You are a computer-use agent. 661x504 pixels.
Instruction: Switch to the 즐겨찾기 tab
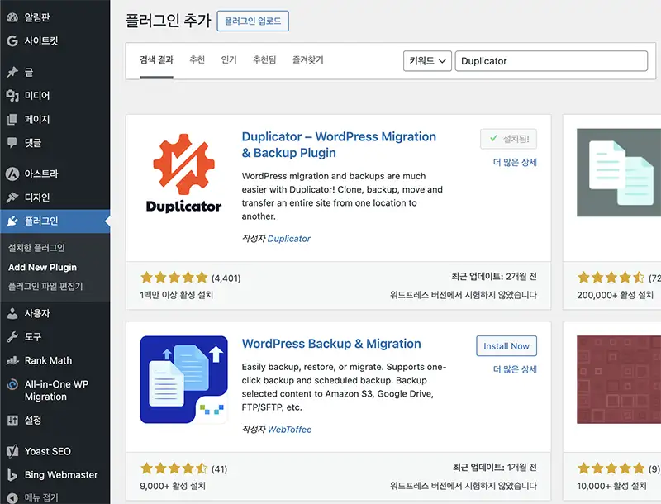point(307,59)
